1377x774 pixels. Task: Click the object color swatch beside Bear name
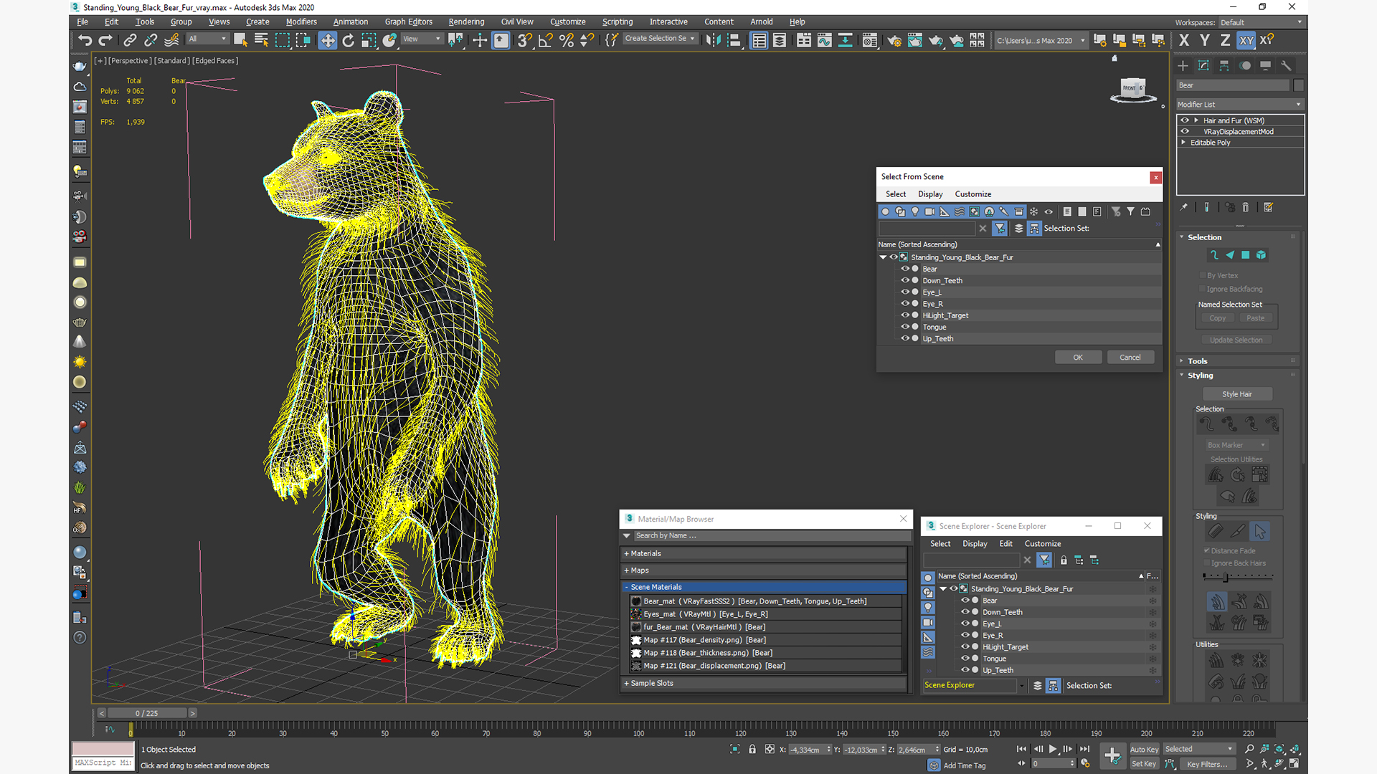(x=1298, y=85)
